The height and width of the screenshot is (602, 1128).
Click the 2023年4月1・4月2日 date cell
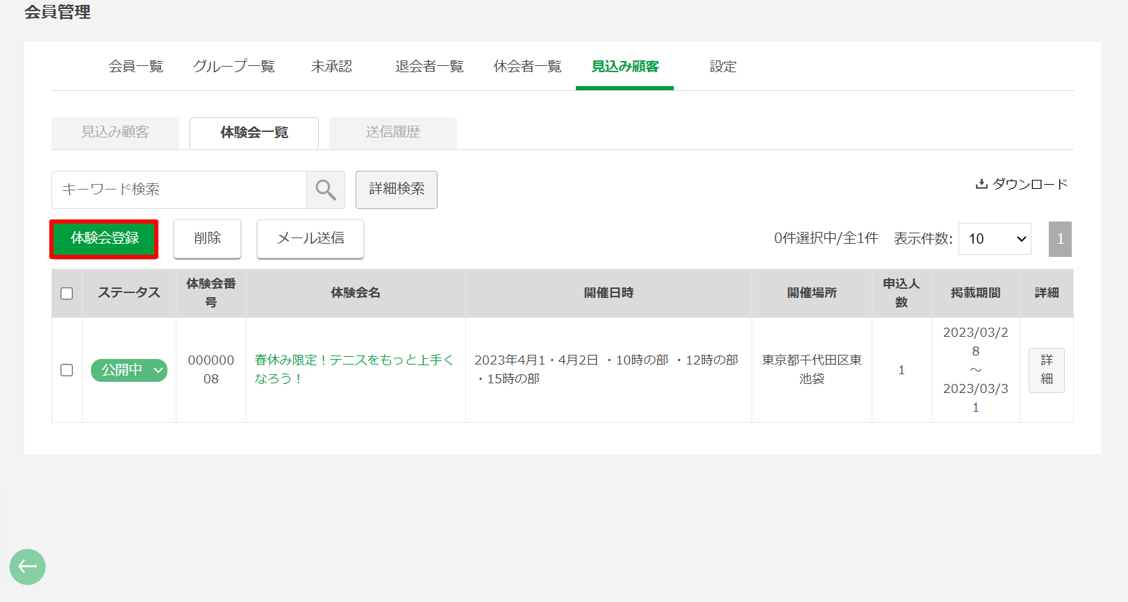click(608, 369)
